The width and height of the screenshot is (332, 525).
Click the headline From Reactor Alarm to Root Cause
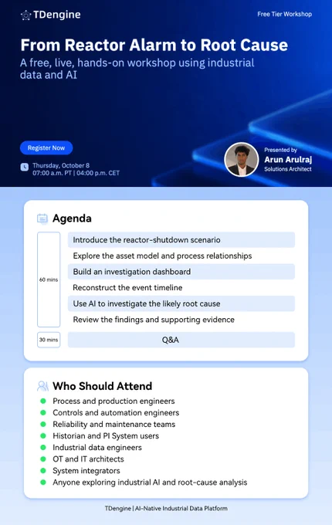[x=154, y=45]
